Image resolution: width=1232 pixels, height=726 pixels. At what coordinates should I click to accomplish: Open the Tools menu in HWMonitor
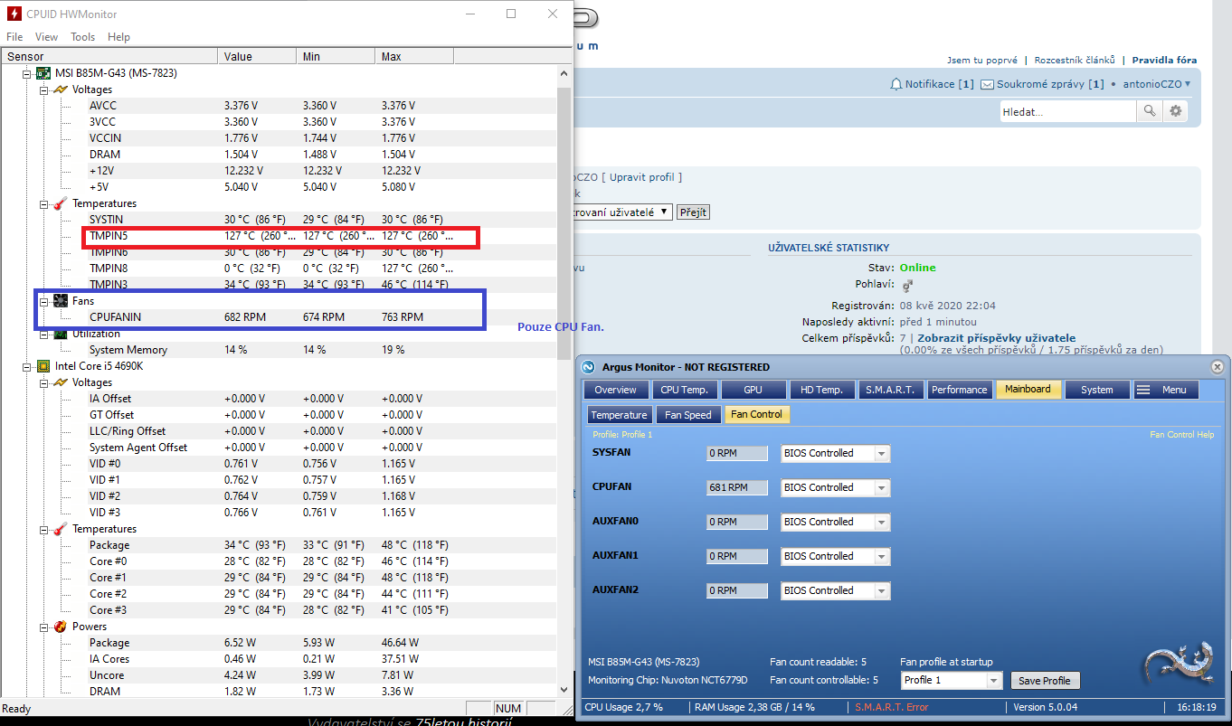click(82, 37)
